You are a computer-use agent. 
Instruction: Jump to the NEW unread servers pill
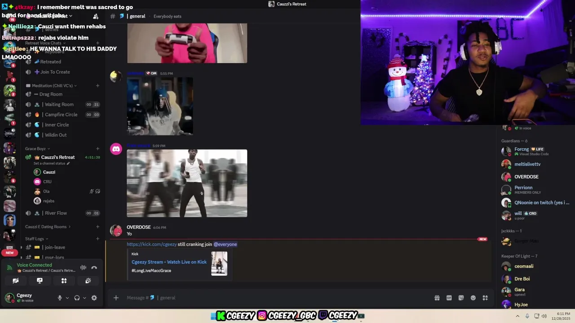(x=9, y=253)
